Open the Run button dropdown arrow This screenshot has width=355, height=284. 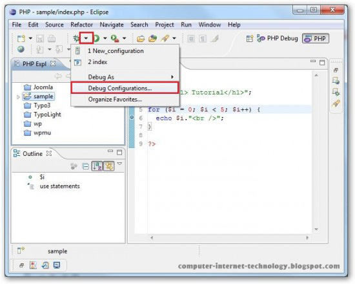[x=105, y=38]
